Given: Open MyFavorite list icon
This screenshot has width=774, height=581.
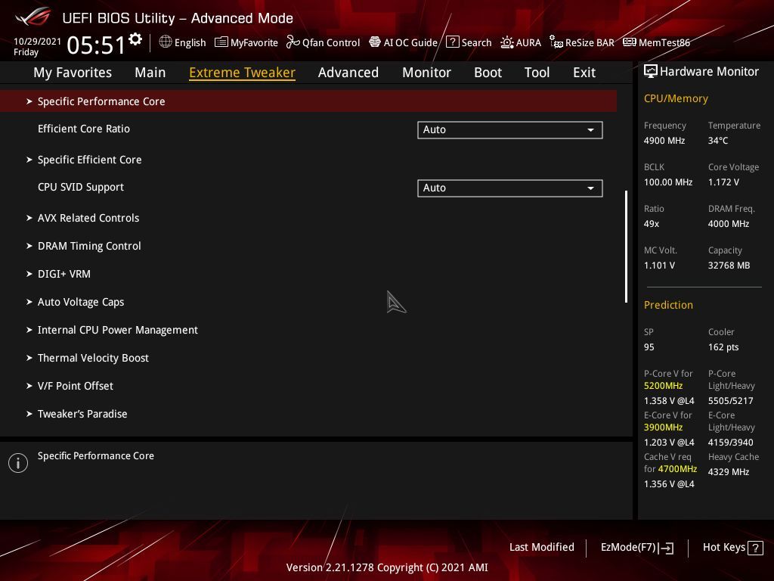Looking at the screenshot, I should (221, 42).
